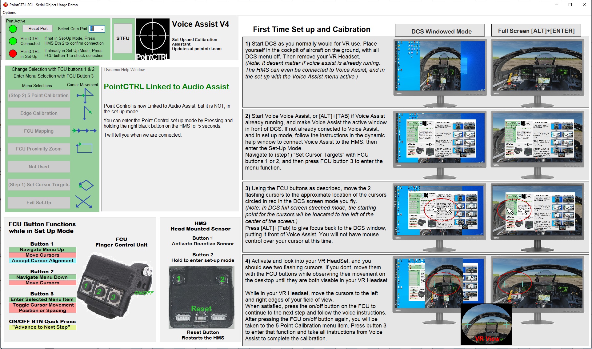Click the Activate Deactive Sensor text
The height and width of the screenshot is (349, 592).
(203, 244)
